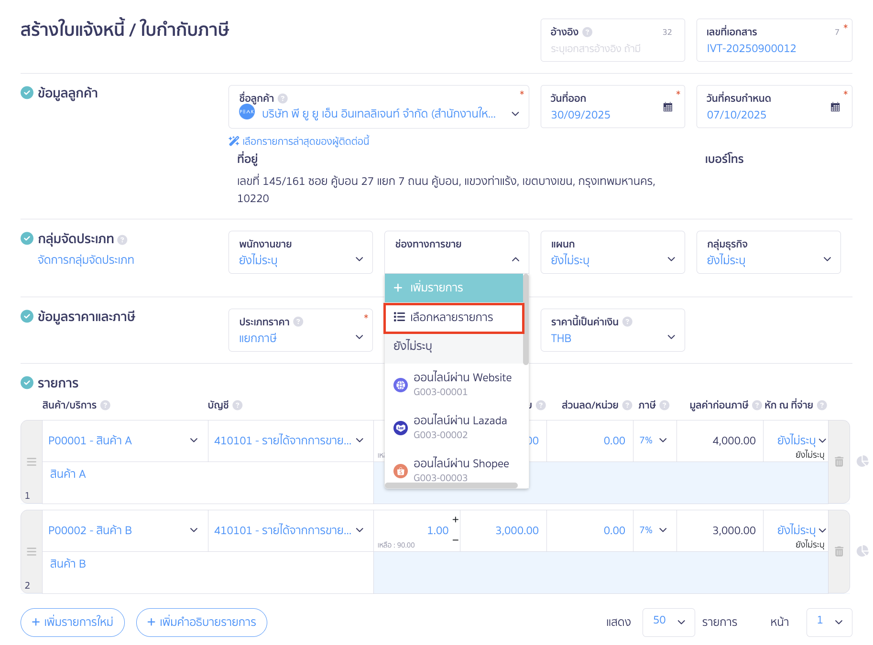
Task: Increment สินค้า B quantity with plus stepper
Action: click(x=455, y=519)
